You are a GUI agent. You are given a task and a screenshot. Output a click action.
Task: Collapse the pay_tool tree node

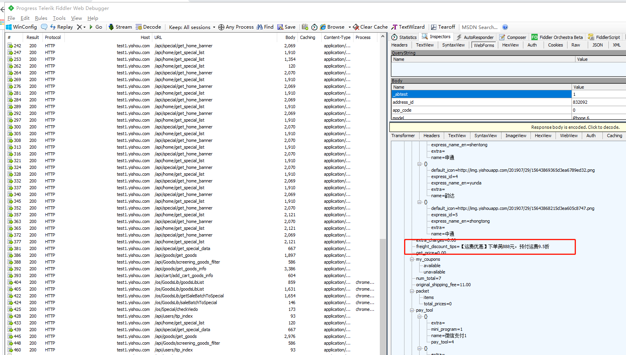[x=412, y=310]
